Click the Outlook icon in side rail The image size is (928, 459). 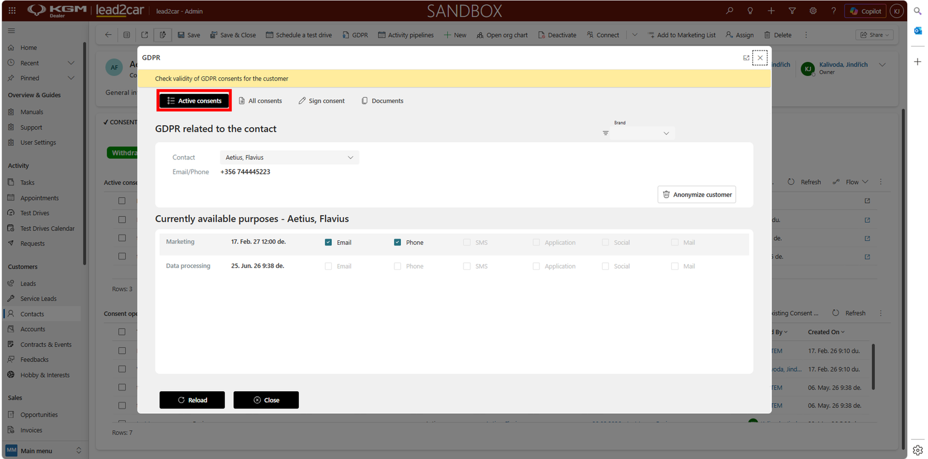918,31
